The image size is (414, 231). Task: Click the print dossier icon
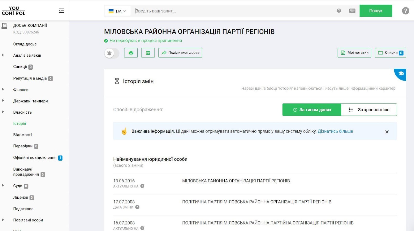coord(131,53)
